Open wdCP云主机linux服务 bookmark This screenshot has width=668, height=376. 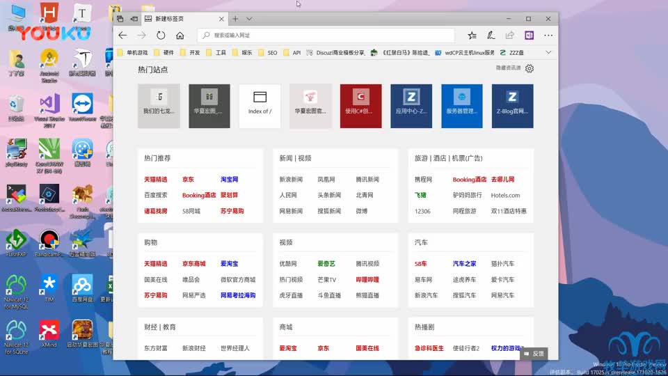465,53
